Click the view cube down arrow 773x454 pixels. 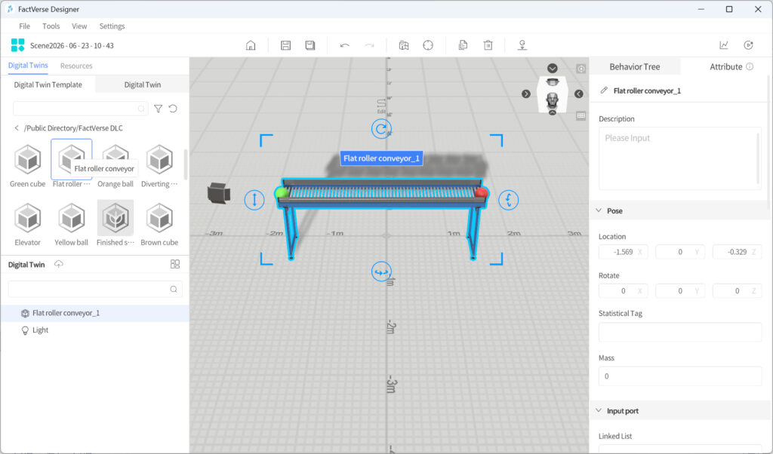tap(552, 69)
